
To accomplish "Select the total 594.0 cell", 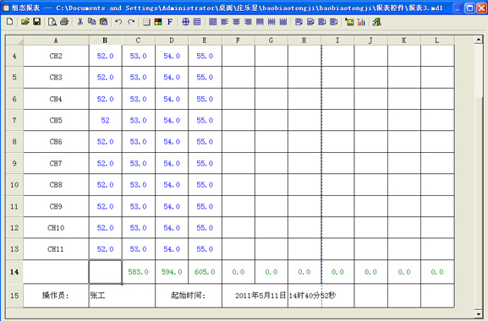I will click(x=172, y=272).
